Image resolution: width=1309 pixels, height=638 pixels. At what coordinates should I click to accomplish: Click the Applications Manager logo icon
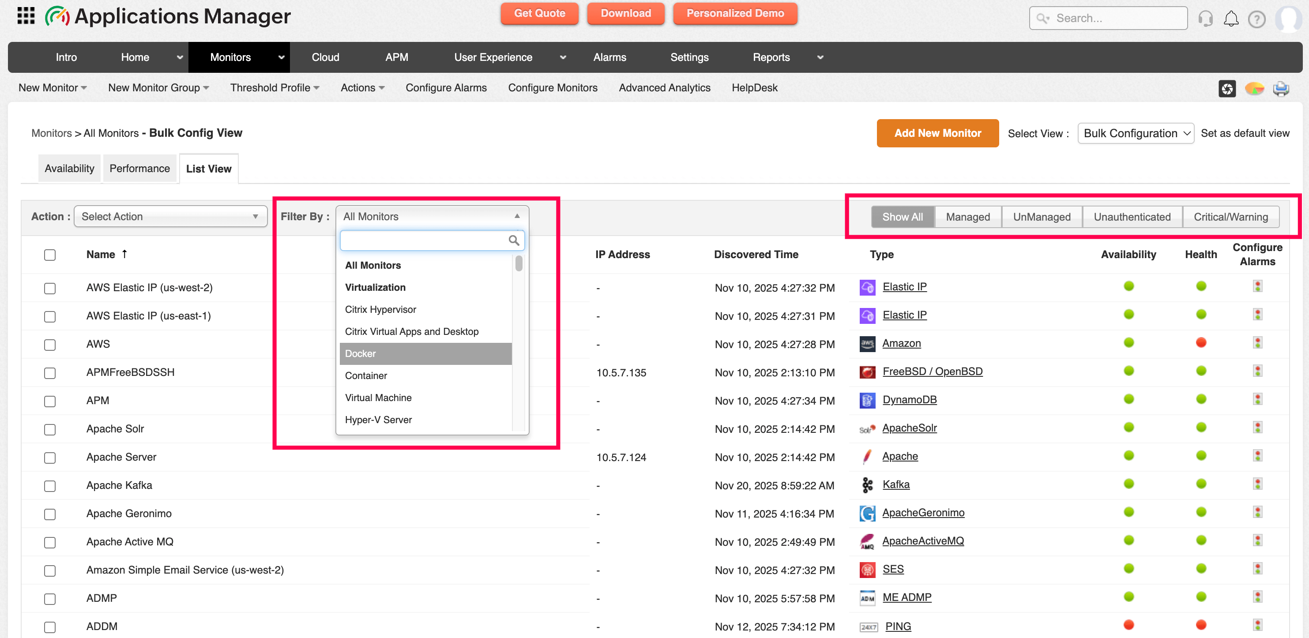(x=57, y=16)
